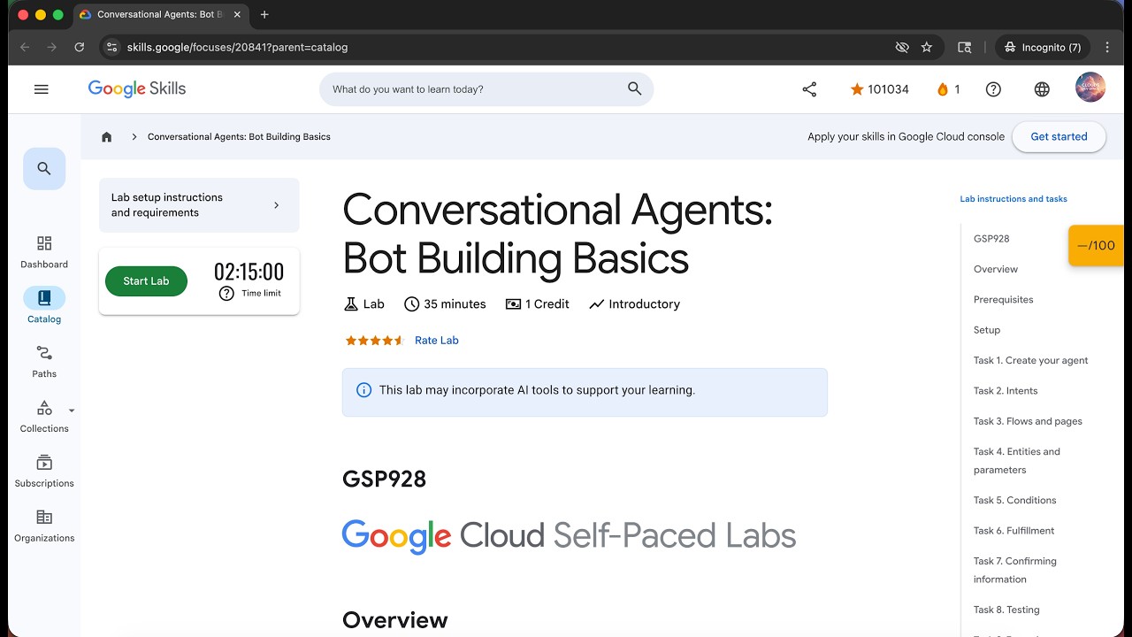Jump to Task 5. Conditions
Screen dimensions: 1132x637
pyautogui.click(x=1015, y=501)
